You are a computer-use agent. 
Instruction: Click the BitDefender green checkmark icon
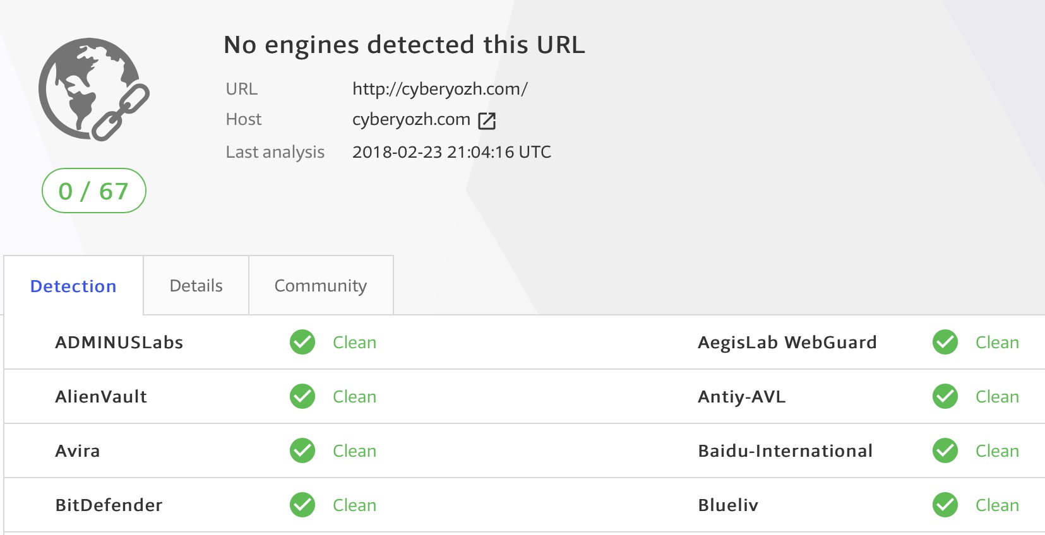[x=302, y=505]
